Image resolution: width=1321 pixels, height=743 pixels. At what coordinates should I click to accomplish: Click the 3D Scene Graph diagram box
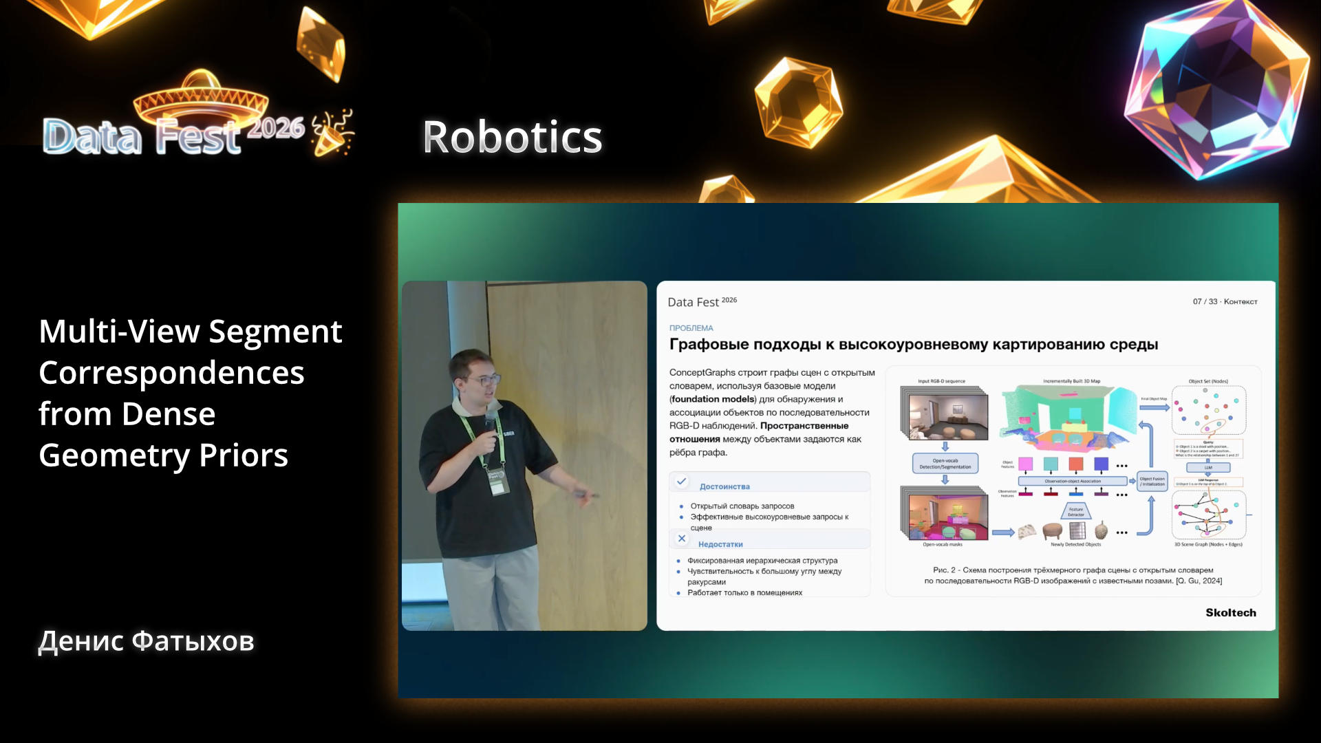click(x=1209, y=515)
